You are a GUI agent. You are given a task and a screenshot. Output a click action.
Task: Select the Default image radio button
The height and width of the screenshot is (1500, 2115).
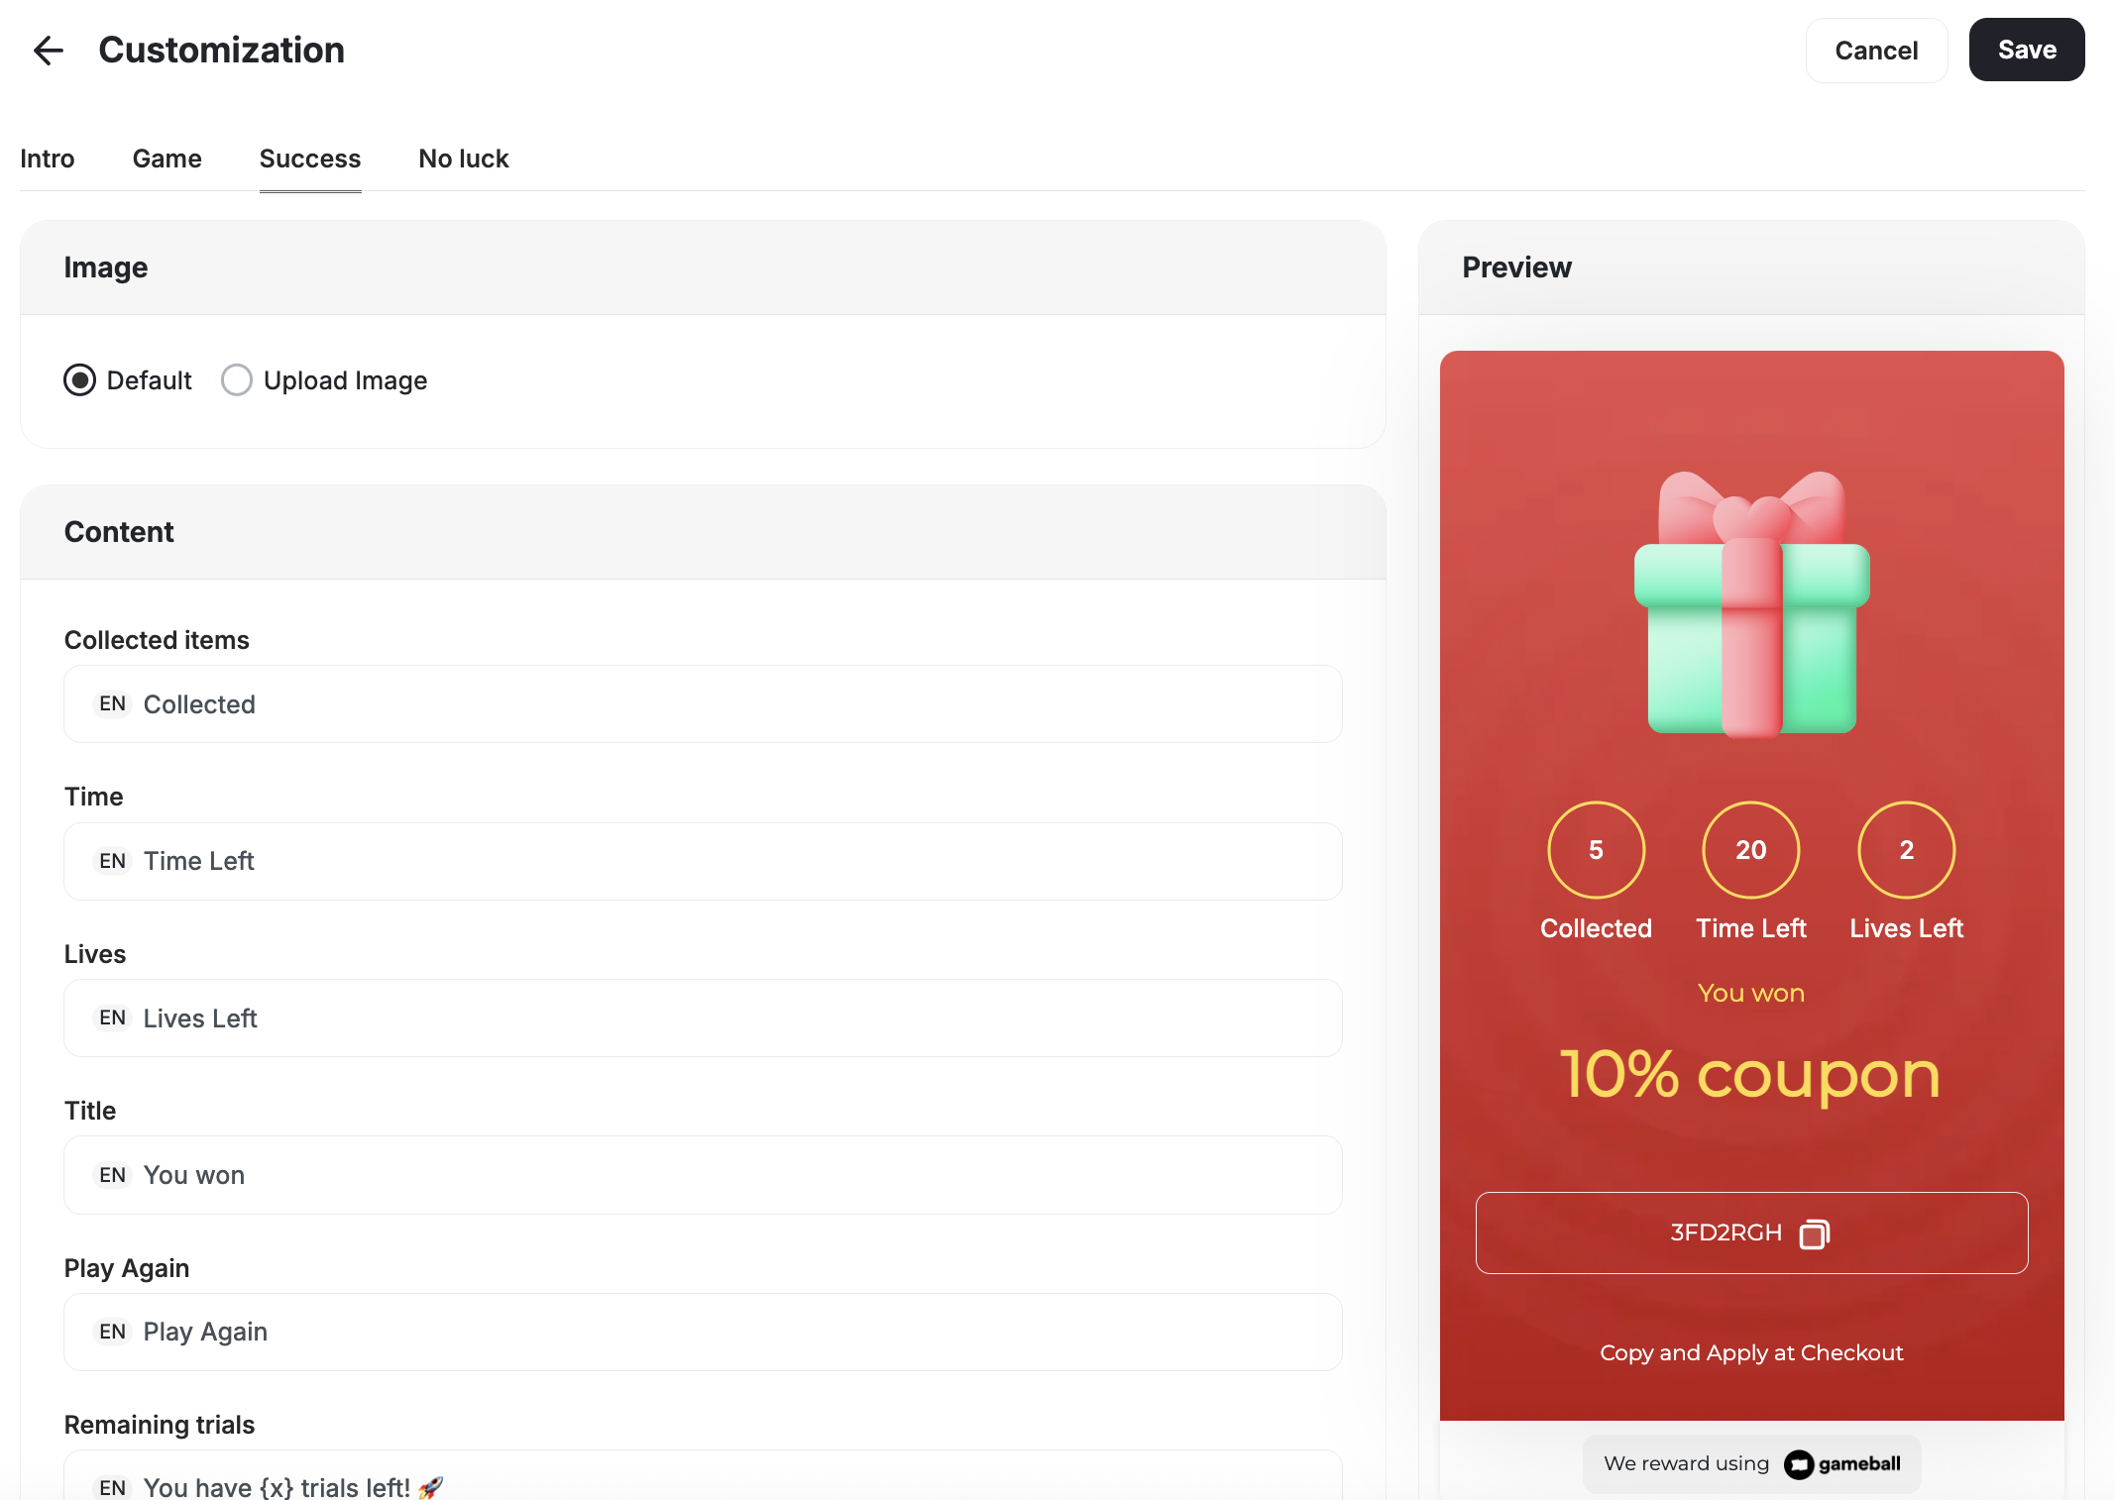80,380
